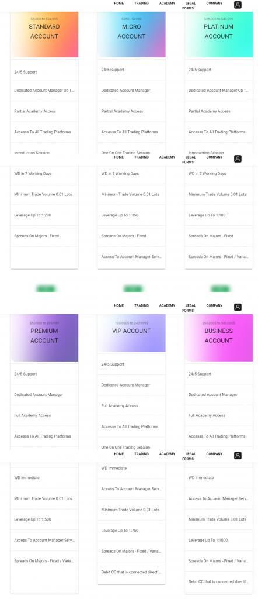The width and height of the screenshot is (258, 599).
Task: Click the green button below the Platinum Account card
Action: [220, 289]
